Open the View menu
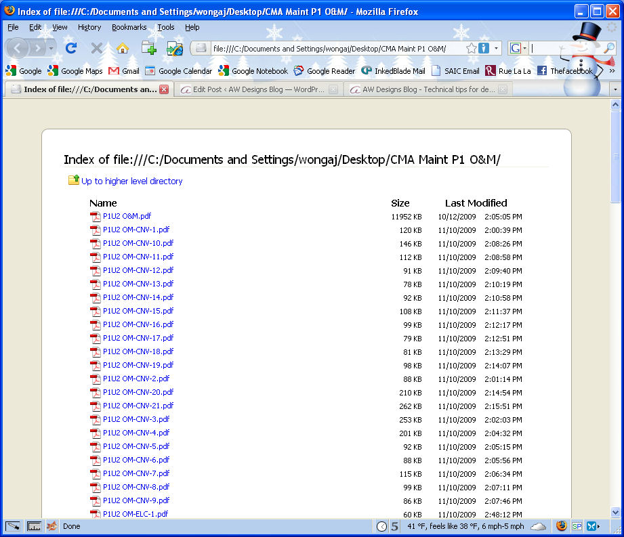This screenshot has height=537, width=624. (60, 27)
